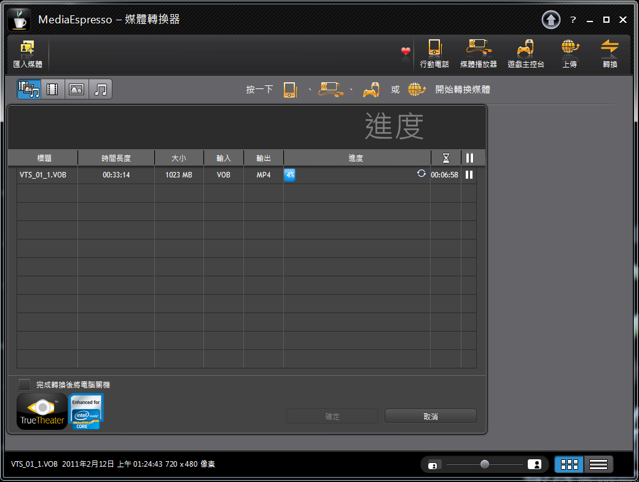The width and height of the screenshot is (639, 482).
Task: Show all media types filter
Action: 29,89
